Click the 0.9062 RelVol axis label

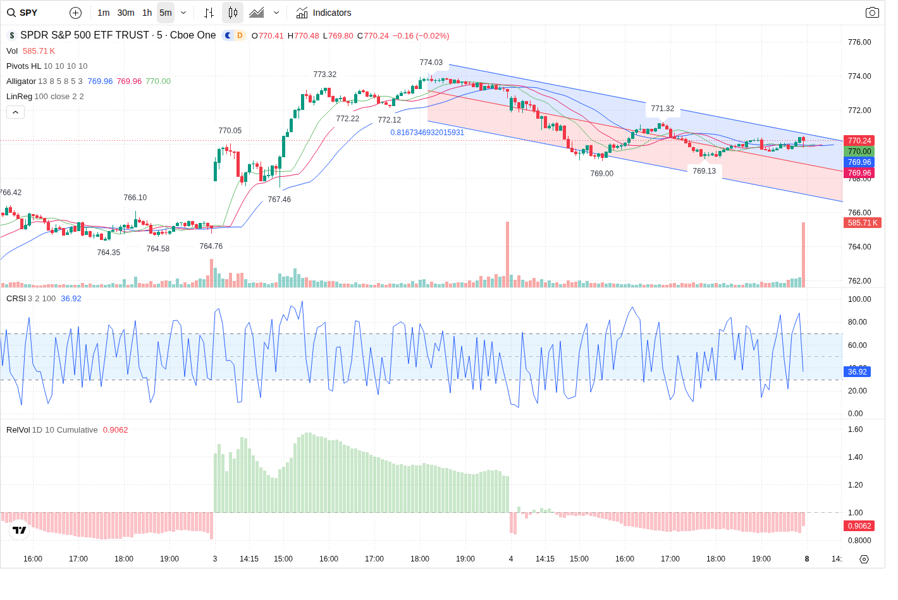tap(859, 526)
